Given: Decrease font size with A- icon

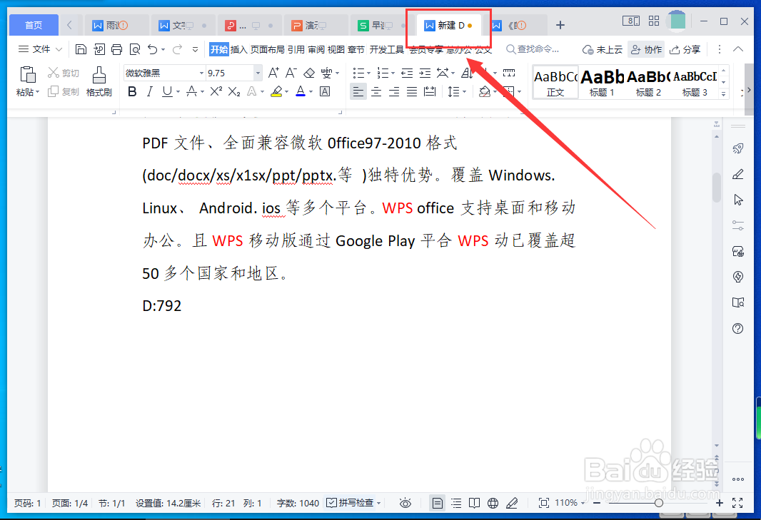Looking at the screenshot, I should 291,73.
